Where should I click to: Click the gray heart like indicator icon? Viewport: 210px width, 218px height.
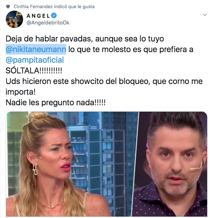(x=8, y=6)
